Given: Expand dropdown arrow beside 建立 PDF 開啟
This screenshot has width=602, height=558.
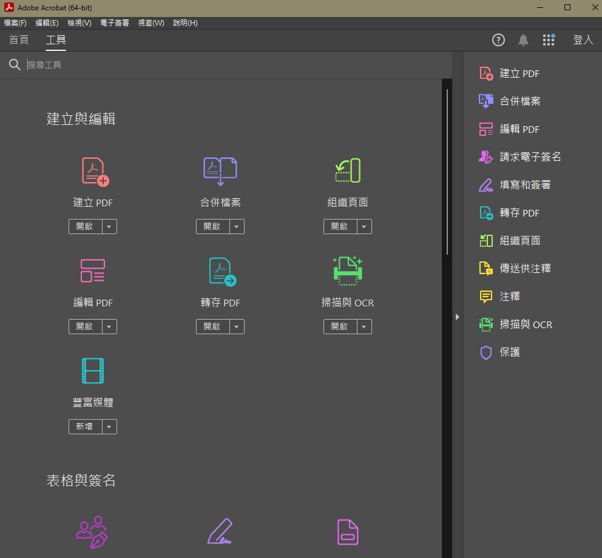Looking at the screenshot, I should coord(109,227).
